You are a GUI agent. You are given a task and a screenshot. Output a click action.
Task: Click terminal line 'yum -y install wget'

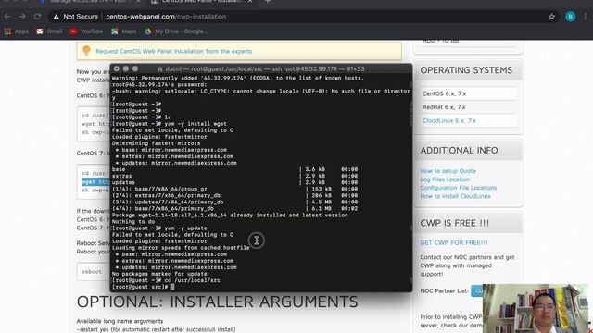coord(170,124)
